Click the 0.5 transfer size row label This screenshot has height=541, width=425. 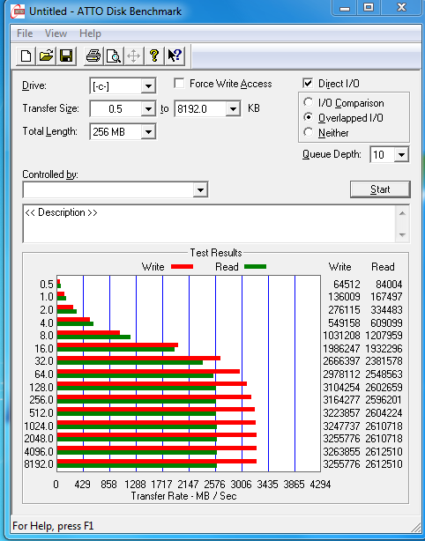(47, 284)
